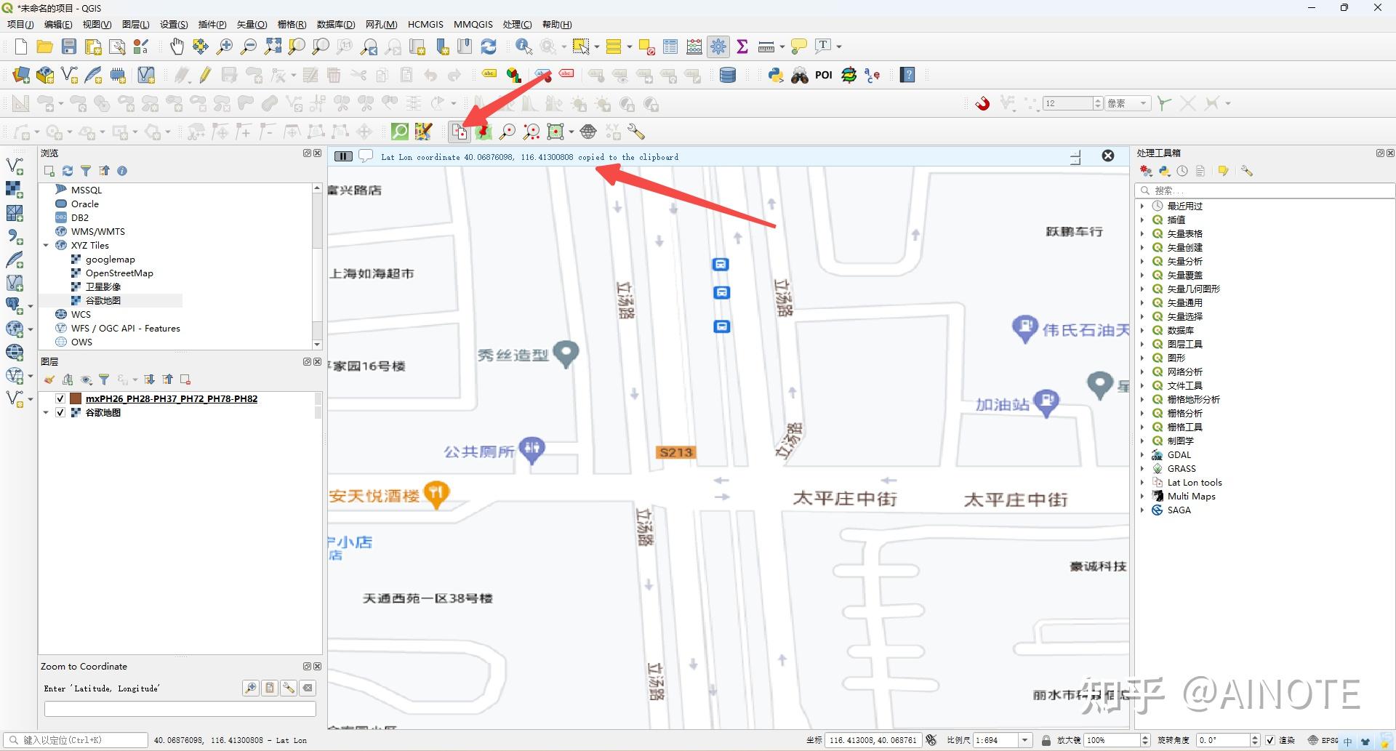Open a project with the folder icon
Image resolution: width=1396 pixels, height=751 pixels.
pyautogui.click(x=44, y=47)
